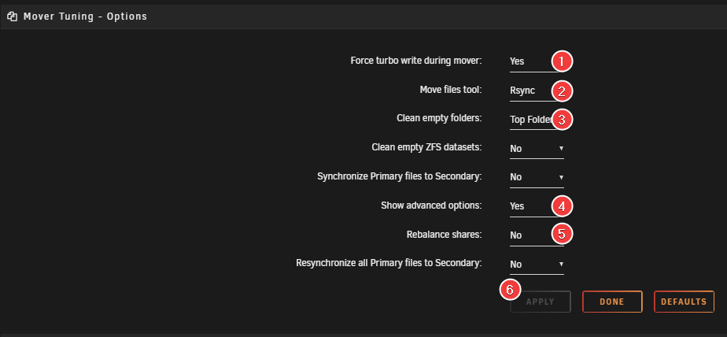This screenshot has height=337, width=727.
Task: Open the Clean empty ZFS datasets dropdown
Action: (x=537, y=148)
